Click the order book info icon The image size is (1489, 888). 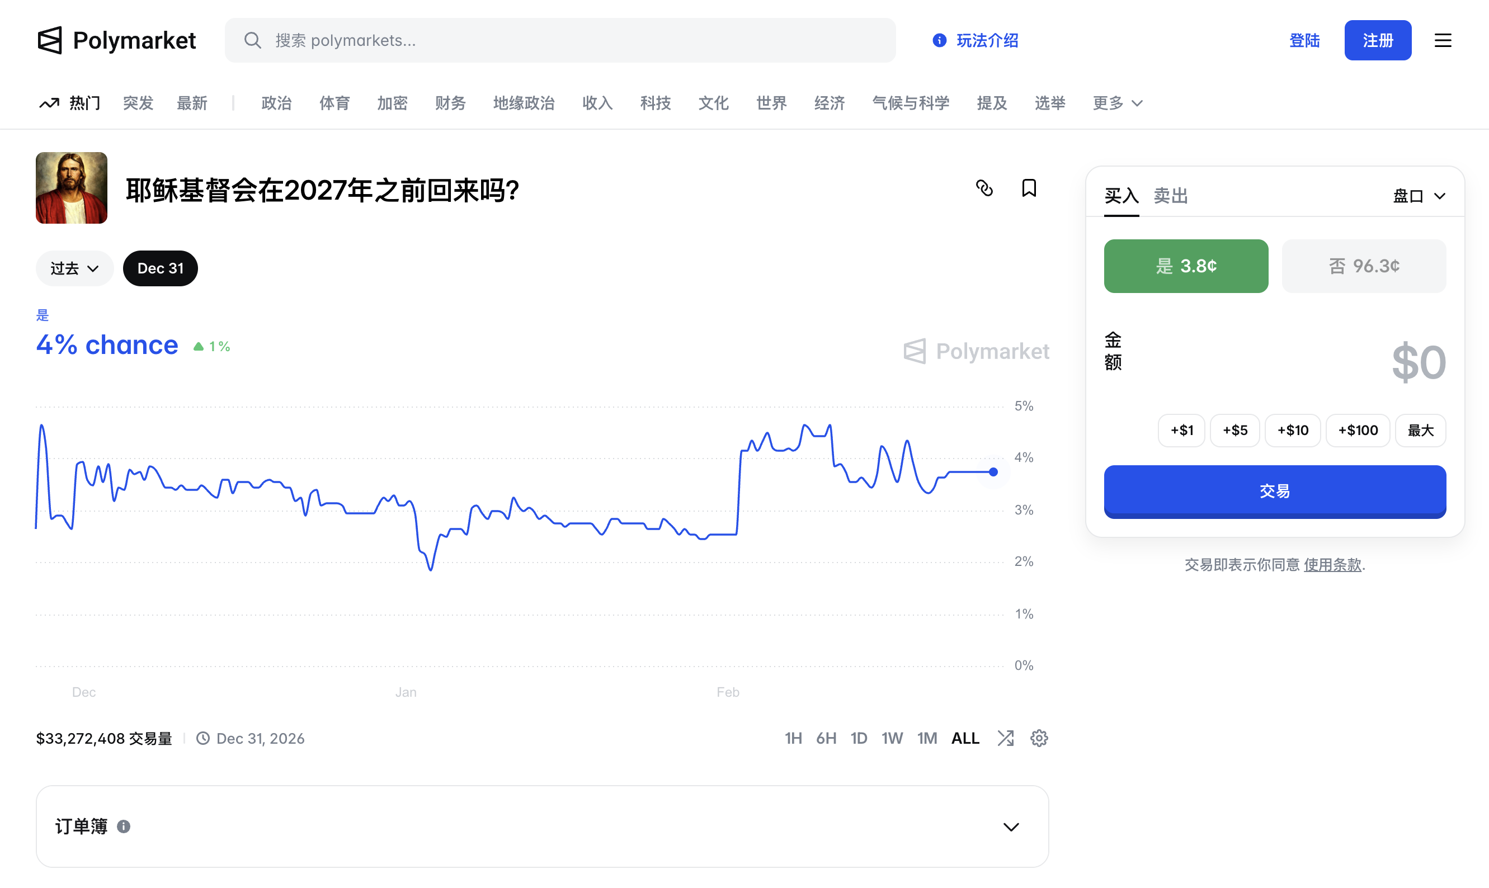123,826
